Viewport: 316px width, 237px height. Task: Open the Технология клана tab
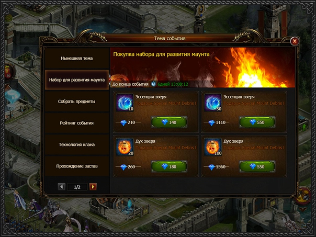tap(77, 144)
